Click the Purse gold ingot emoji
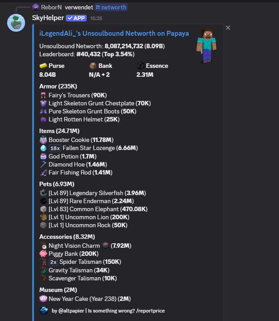279x321 pixels. (43, 66)
